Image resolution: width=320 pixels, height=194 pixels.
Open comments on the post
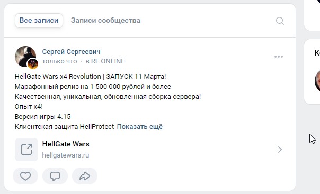[x=55, y=176]
